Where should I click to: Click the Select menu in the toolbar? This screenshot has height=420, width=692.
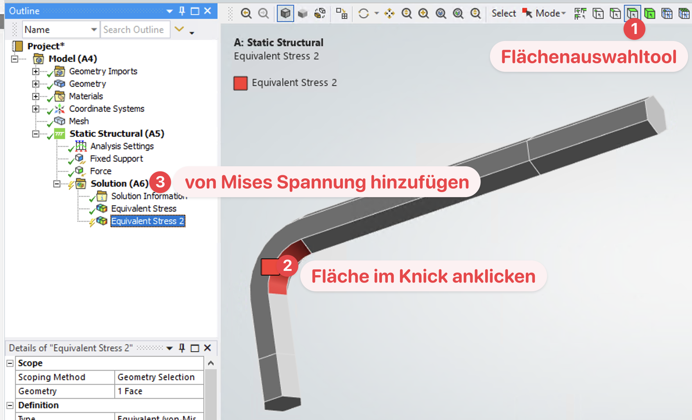pos(504,13)
